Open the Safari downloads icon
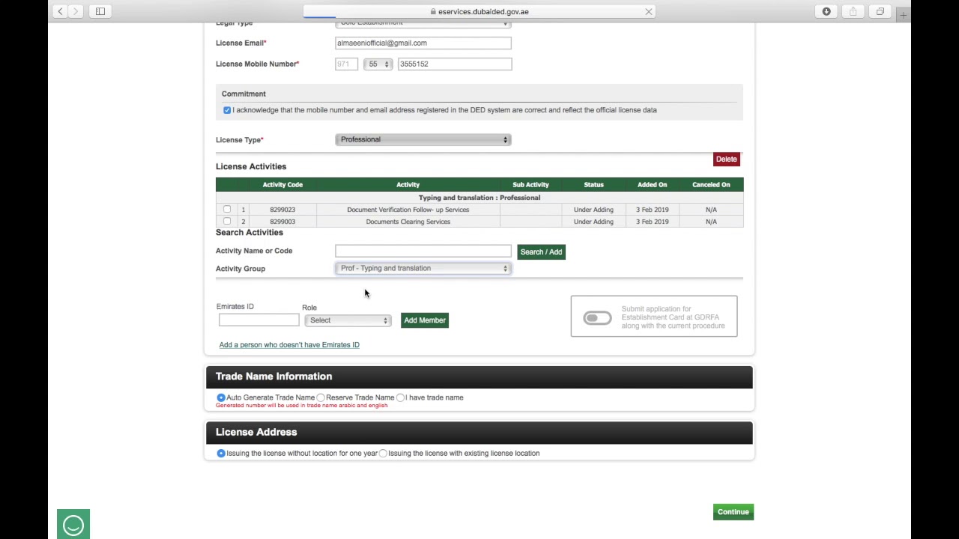Image resolution: width=959 pixels, height=539 pixels. pyautogui.click(x=826, y=11)
